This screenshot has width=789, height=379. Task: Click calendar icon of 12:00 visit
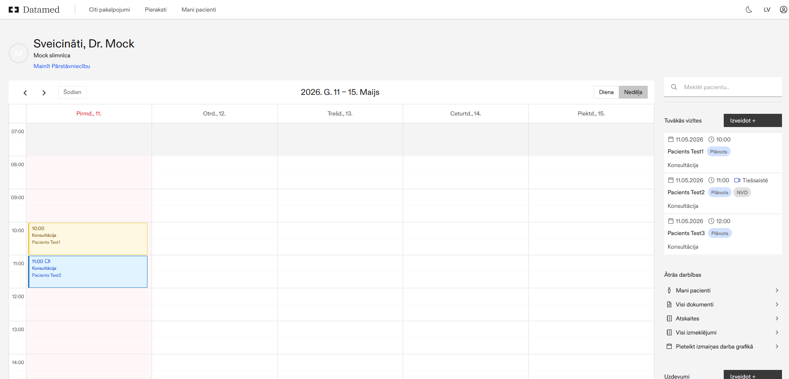pos(671,221)
